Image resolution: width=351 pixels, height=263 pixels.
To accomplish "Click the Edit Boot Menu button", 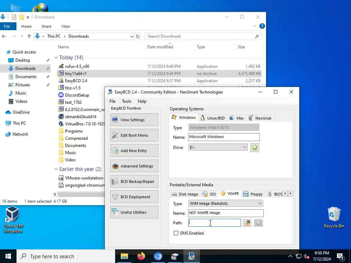I will pyautogui.click(x=134, y=135).
